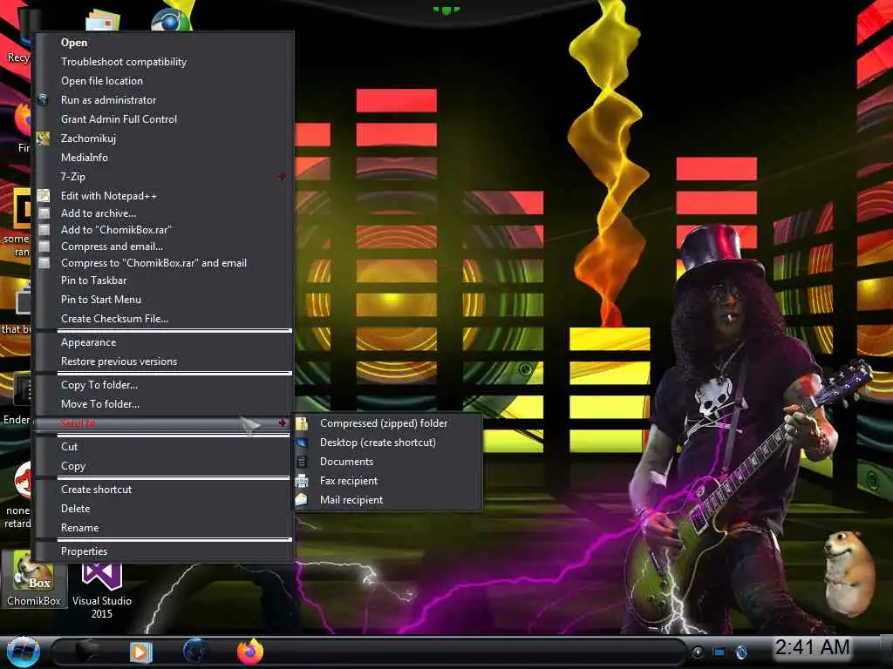Launch Firefox from the taskbar
Screen dimensions: 893x669
pos(250,652)
